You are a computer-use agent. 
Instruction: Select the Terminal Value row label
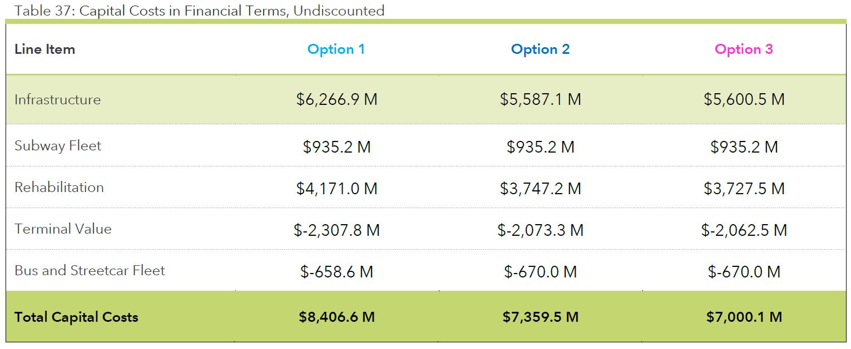[x=63, y=229]
